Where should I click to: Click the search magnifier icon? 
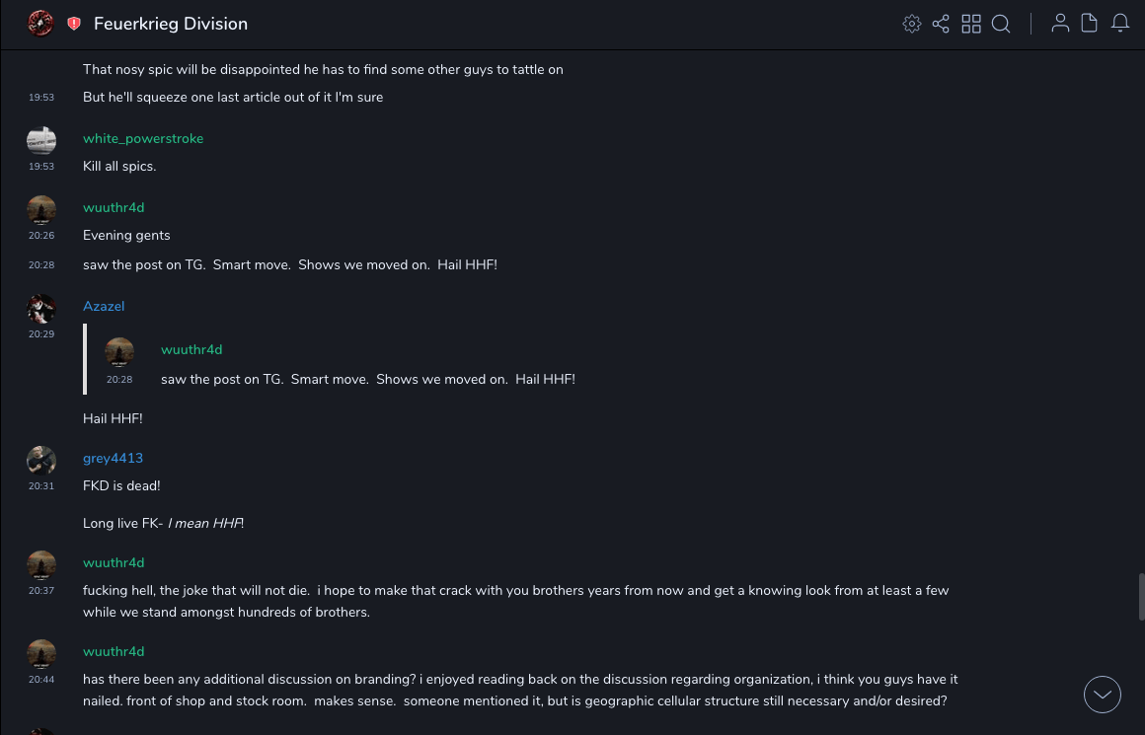click(x=1001, y=24)
